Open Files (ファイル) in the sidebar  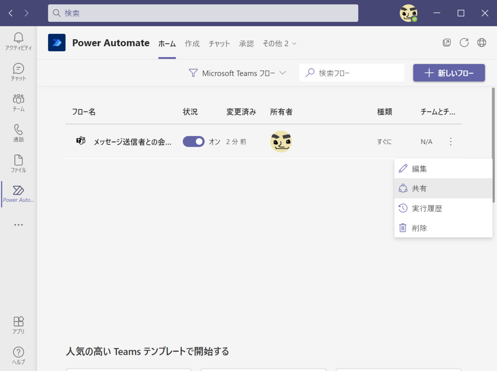(x=18, y=164)
